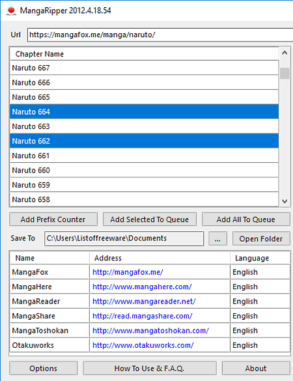Select the Naruto 667 chapter row
Screen dimensions: 293x381
(x=144, y=68)
